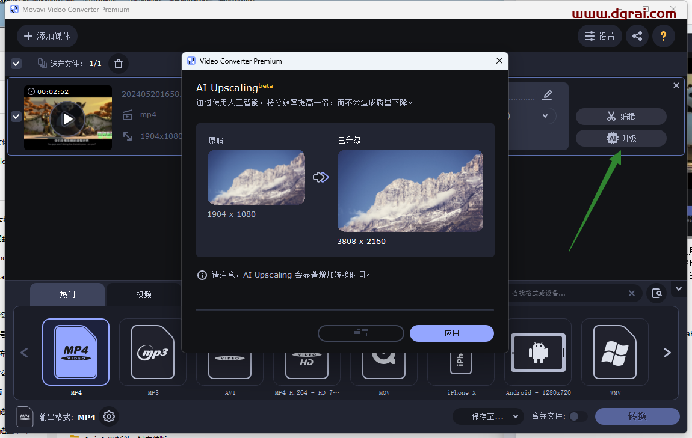Image resolution: width=692 pixels, height=438 pixels.
Task: Switch to the 热门 popular tab
Action: pyautogui.click(x=67, y=294)
